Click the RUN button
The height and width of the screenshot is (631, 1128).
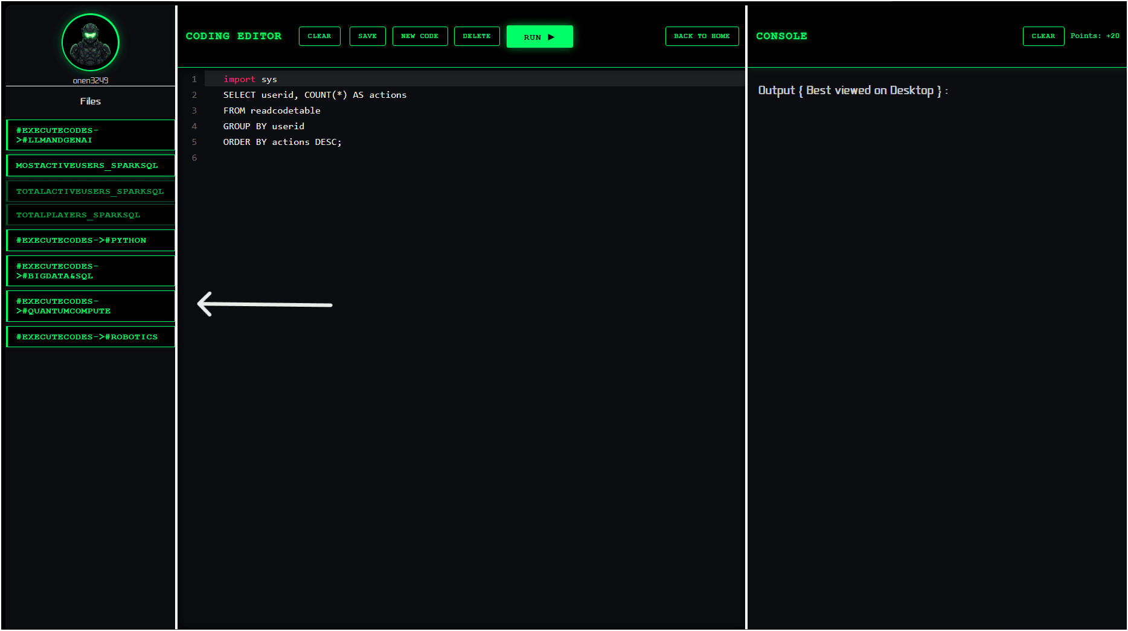[x=539, y=37]
